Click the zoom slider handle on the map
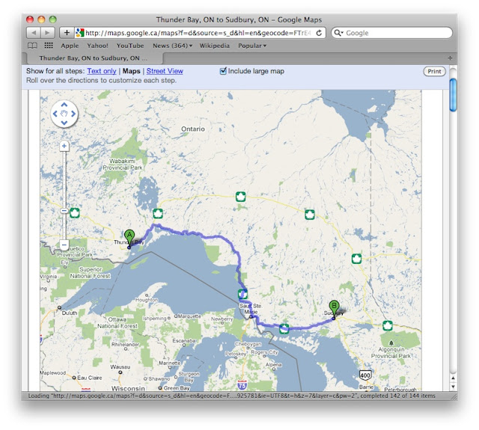 (64, 211)
